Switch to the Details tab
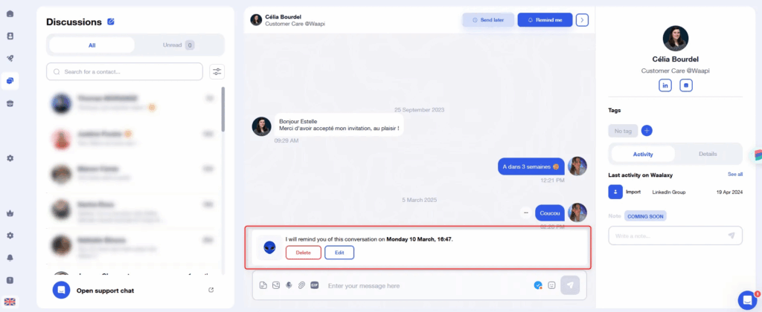The width and height of the screenshot is (762, 312). pos(708,154)
